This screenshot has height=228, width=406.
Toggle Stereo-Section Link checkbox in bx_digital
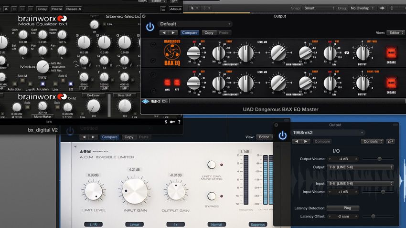coord(105,24)
